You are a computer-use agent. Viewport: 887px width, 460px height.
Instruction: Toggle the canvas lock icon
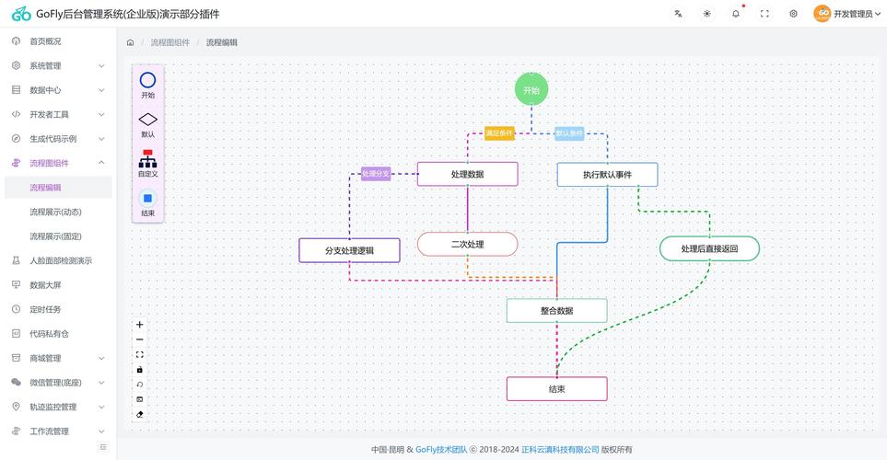[x=140, y=370]
